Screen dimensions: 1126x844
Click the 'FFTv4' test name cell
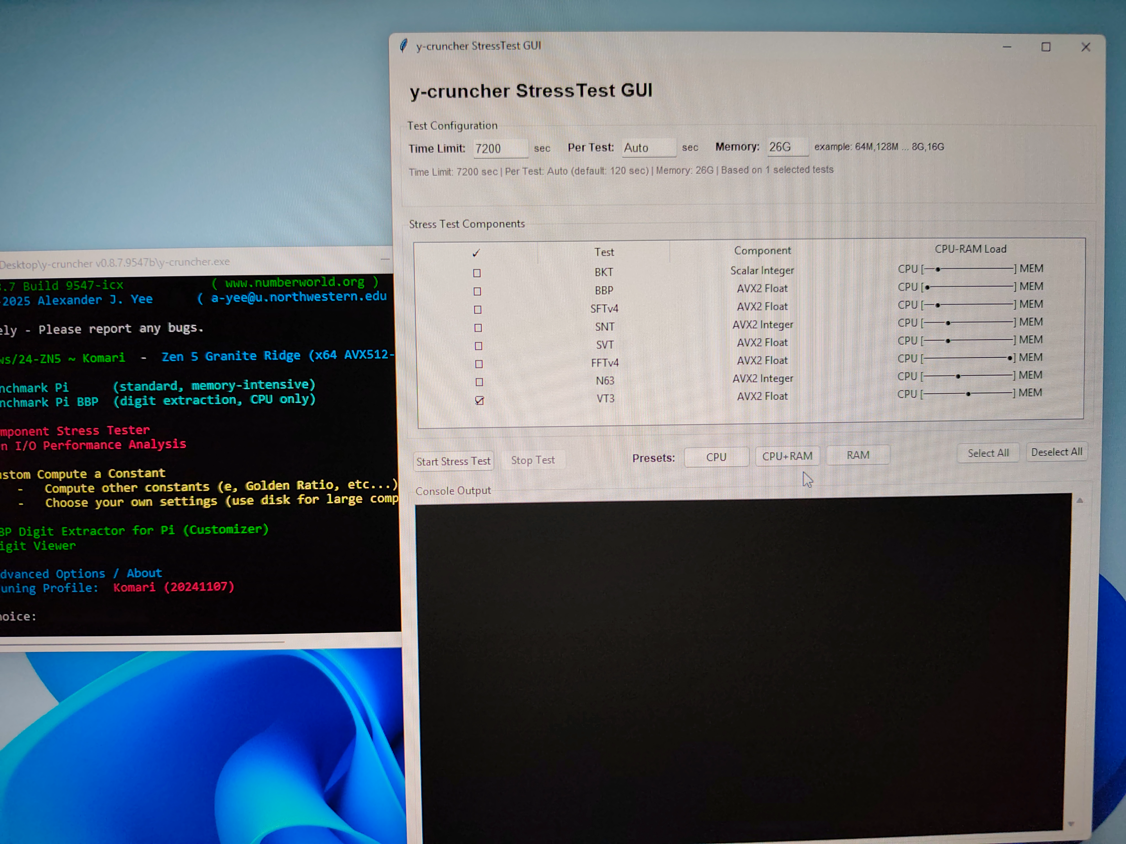605,363
